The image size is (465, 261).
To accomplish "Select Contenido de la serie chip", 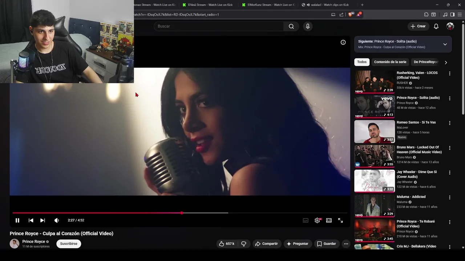I will 390,62.
